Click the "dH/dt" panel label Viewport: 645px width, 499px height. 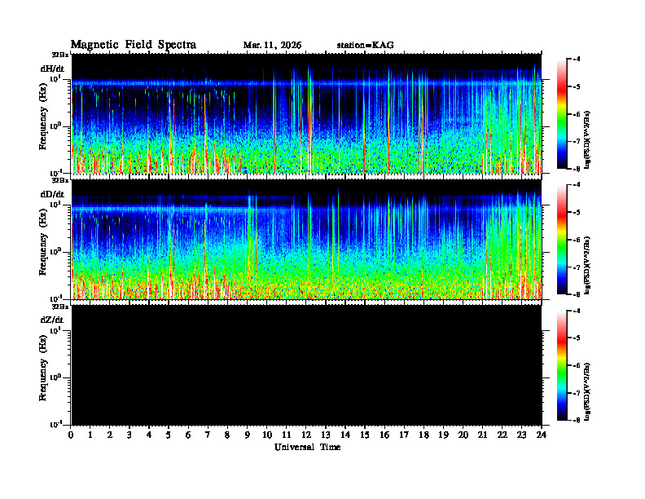pos(52,68)
